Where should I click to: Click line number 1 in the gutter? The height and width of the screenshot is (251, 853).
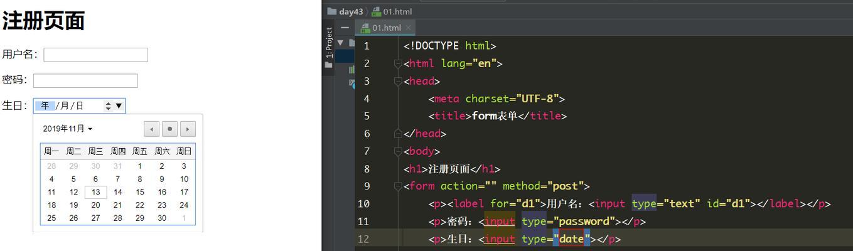[367, 46]
